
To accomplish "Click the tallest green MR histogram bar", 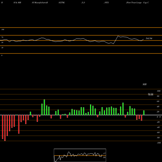I will click(44, 107).
